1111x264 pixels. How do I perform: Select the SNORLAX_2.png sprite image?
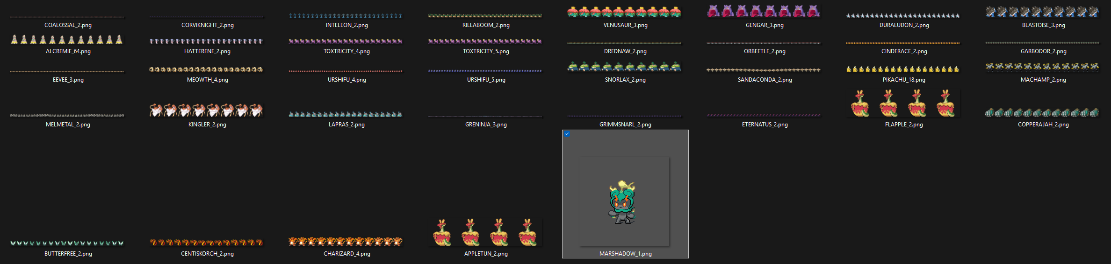coord(625,67)
